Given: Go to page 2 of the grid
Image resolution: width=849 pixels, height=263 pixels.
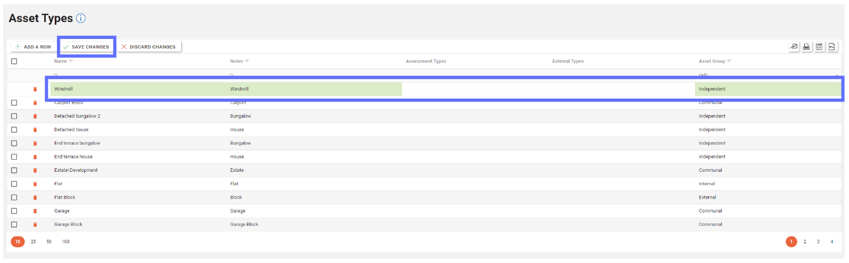Looking at the screenshot, I should point(805,242).
